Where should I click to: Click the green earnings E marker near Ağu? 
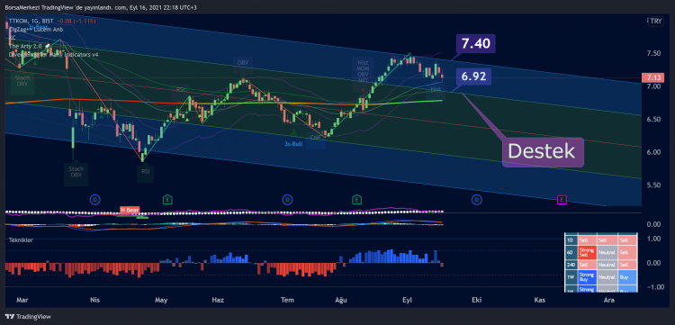tap(356, 200)
